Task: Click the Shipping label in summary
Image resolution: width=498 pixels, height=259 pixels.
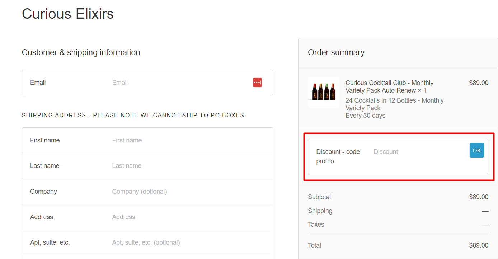Action: [320, 211]
